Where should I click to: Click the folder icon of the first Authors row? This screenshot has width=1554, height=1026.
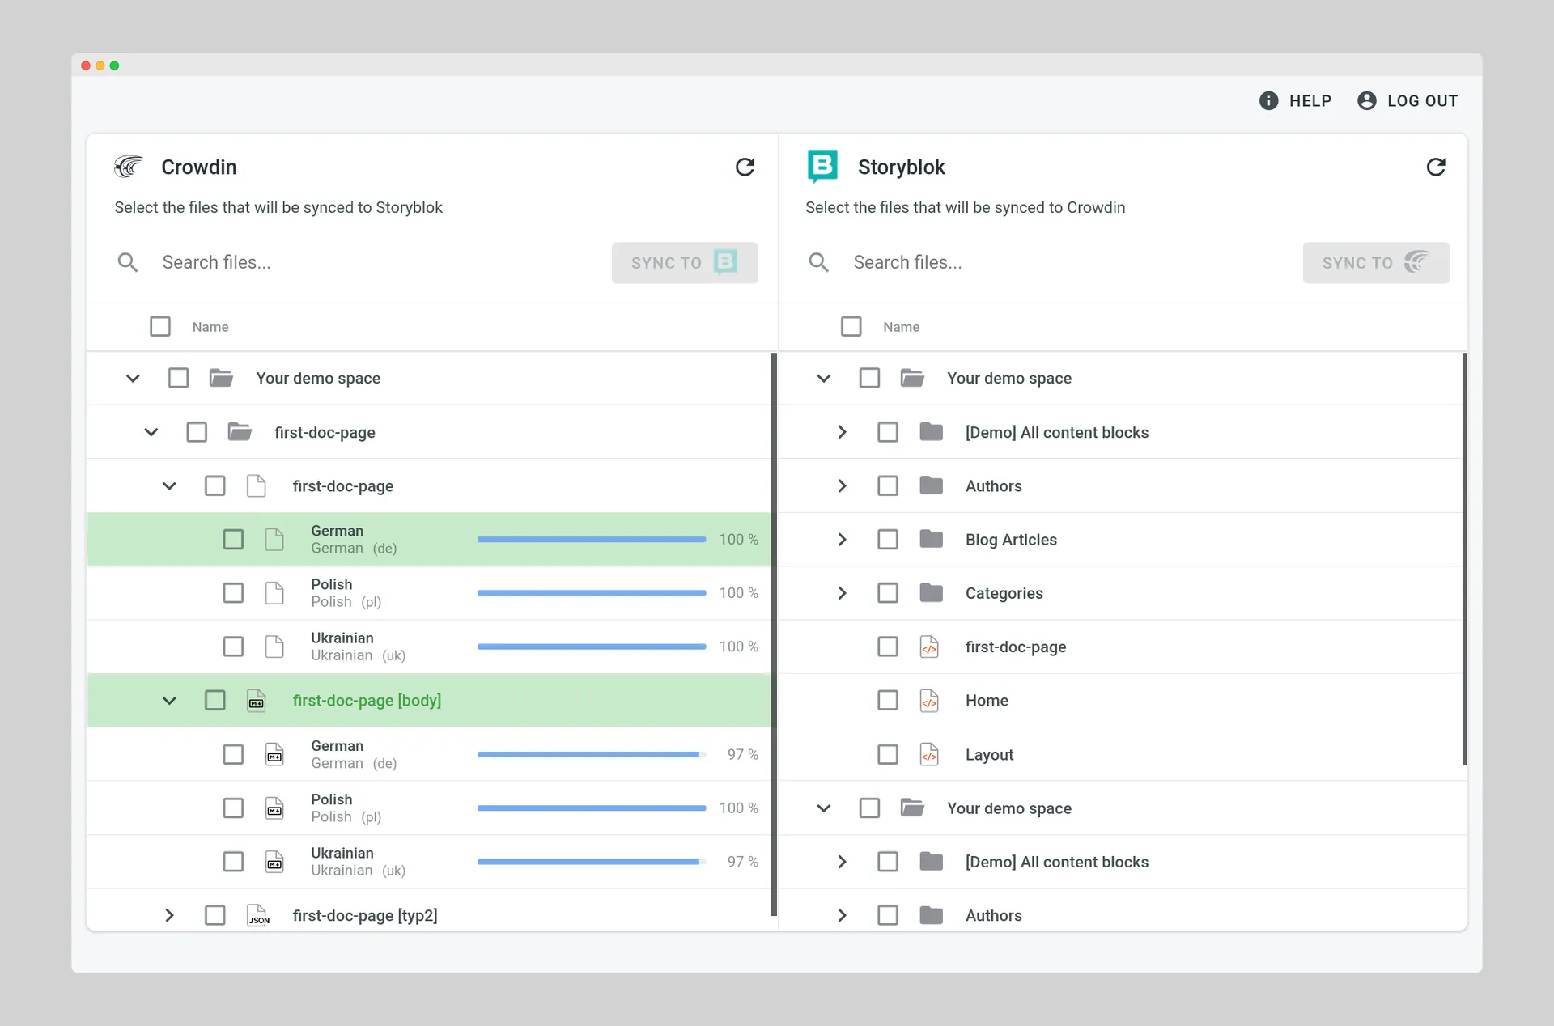(x=931, y=485)
